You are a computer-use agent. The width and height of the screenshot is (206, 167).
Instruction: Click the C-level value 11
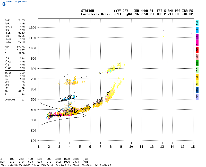[23, 100]
